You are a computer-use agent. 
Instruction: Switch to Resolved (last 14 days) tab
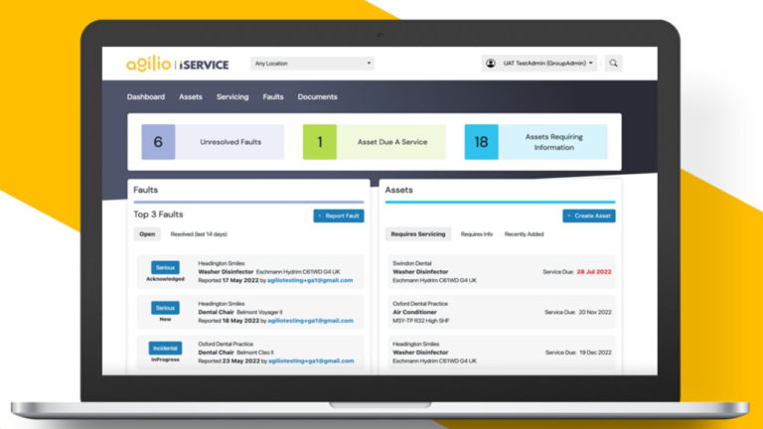click(x=199, y=234)
